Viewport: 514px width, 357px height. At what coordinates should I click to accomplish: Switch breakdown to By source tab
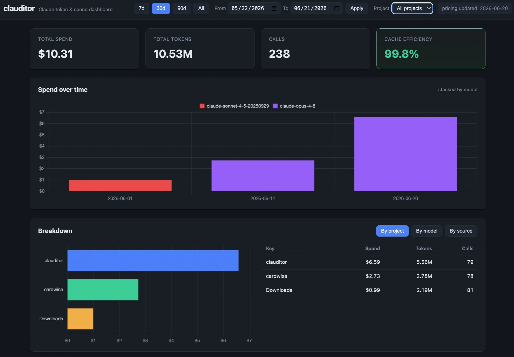[461, 231]
